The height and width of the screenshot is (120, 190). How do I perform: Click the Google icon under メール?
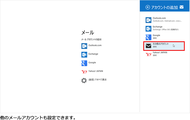click(x=84, y=63)
